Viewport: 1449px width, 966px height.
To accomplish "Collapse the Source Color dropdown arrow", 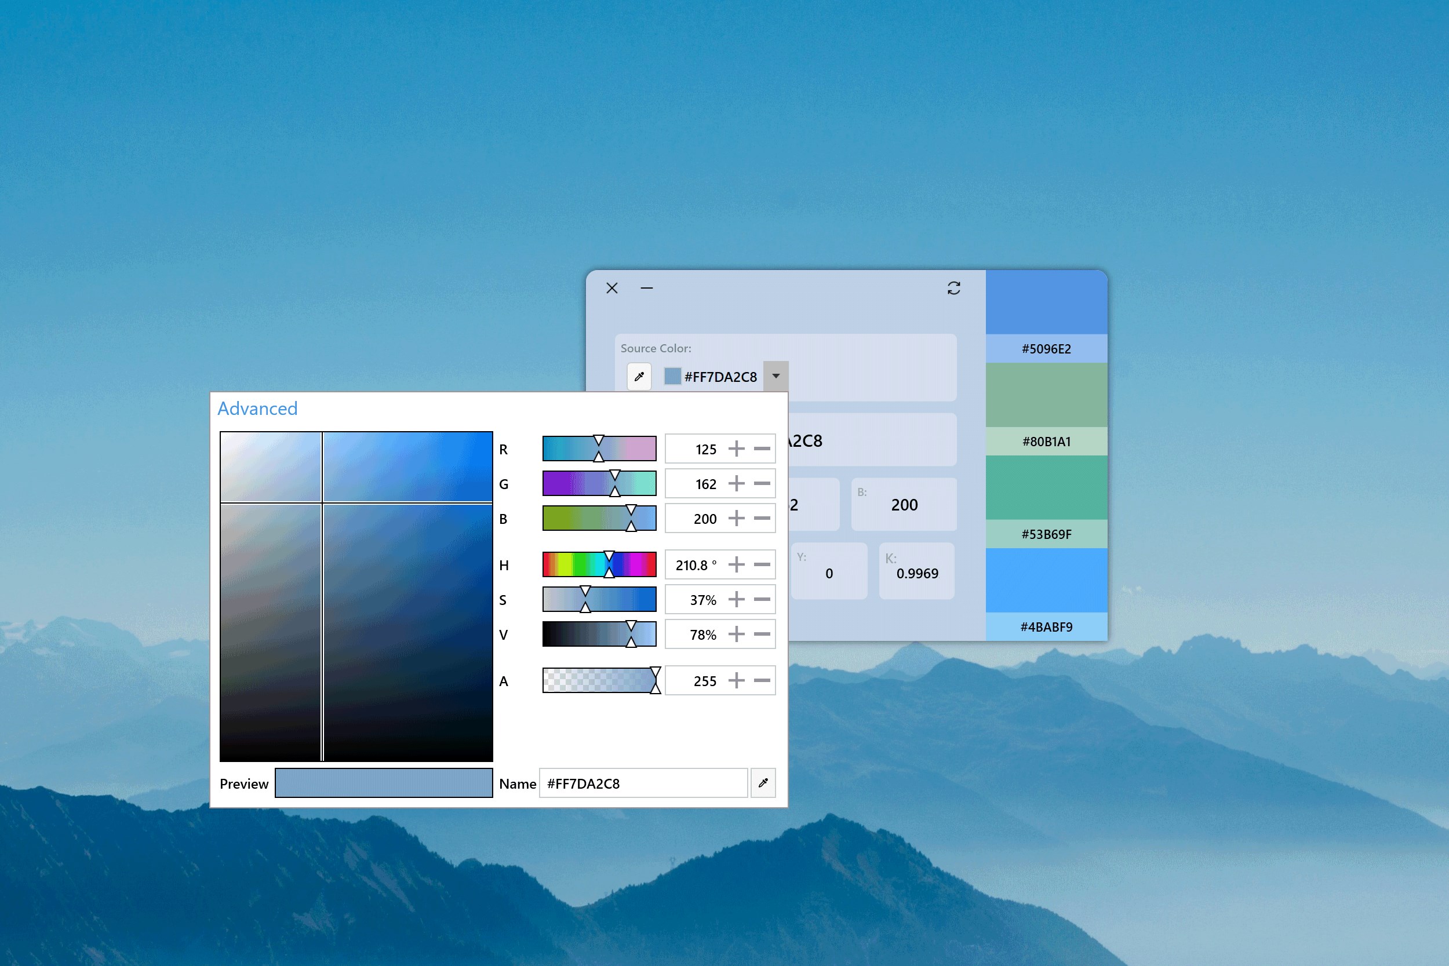I will (776, 377).
